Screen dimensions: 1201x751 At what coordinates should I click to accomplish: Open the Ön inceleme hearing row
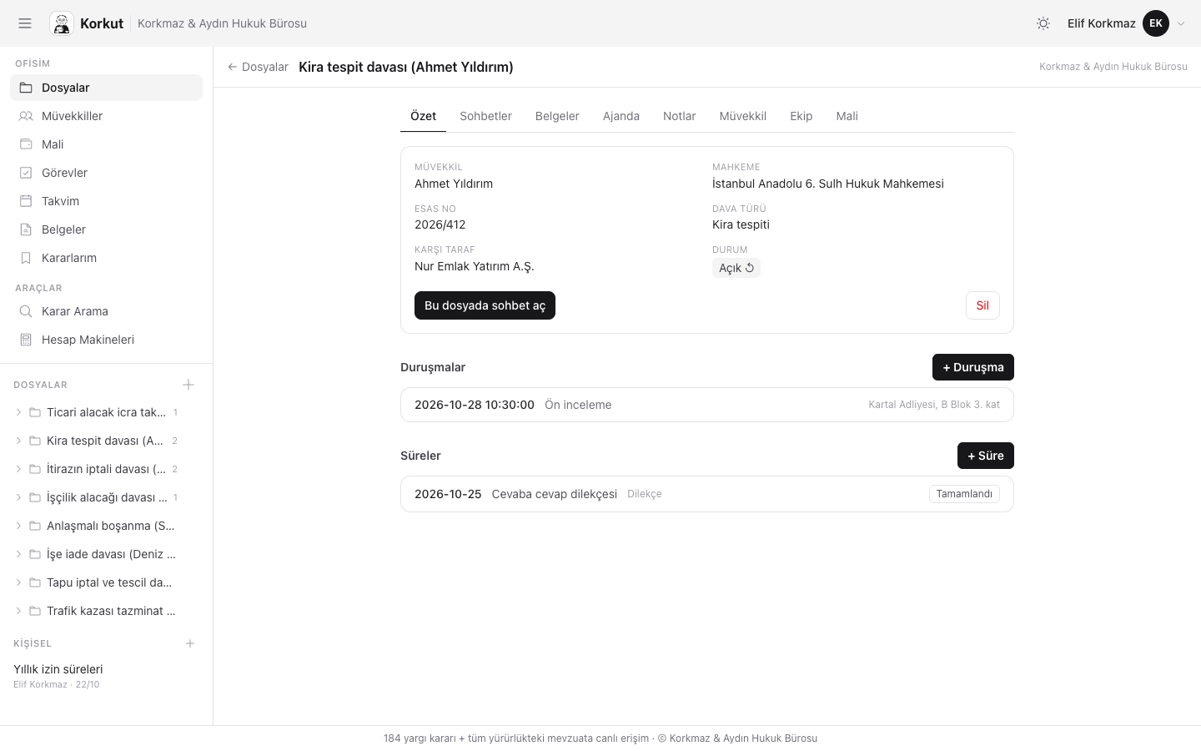(x=707, y=405)
